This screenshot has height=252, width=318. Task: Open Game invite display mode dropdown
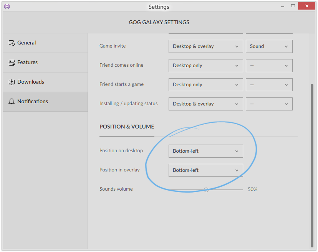point(205,46)
